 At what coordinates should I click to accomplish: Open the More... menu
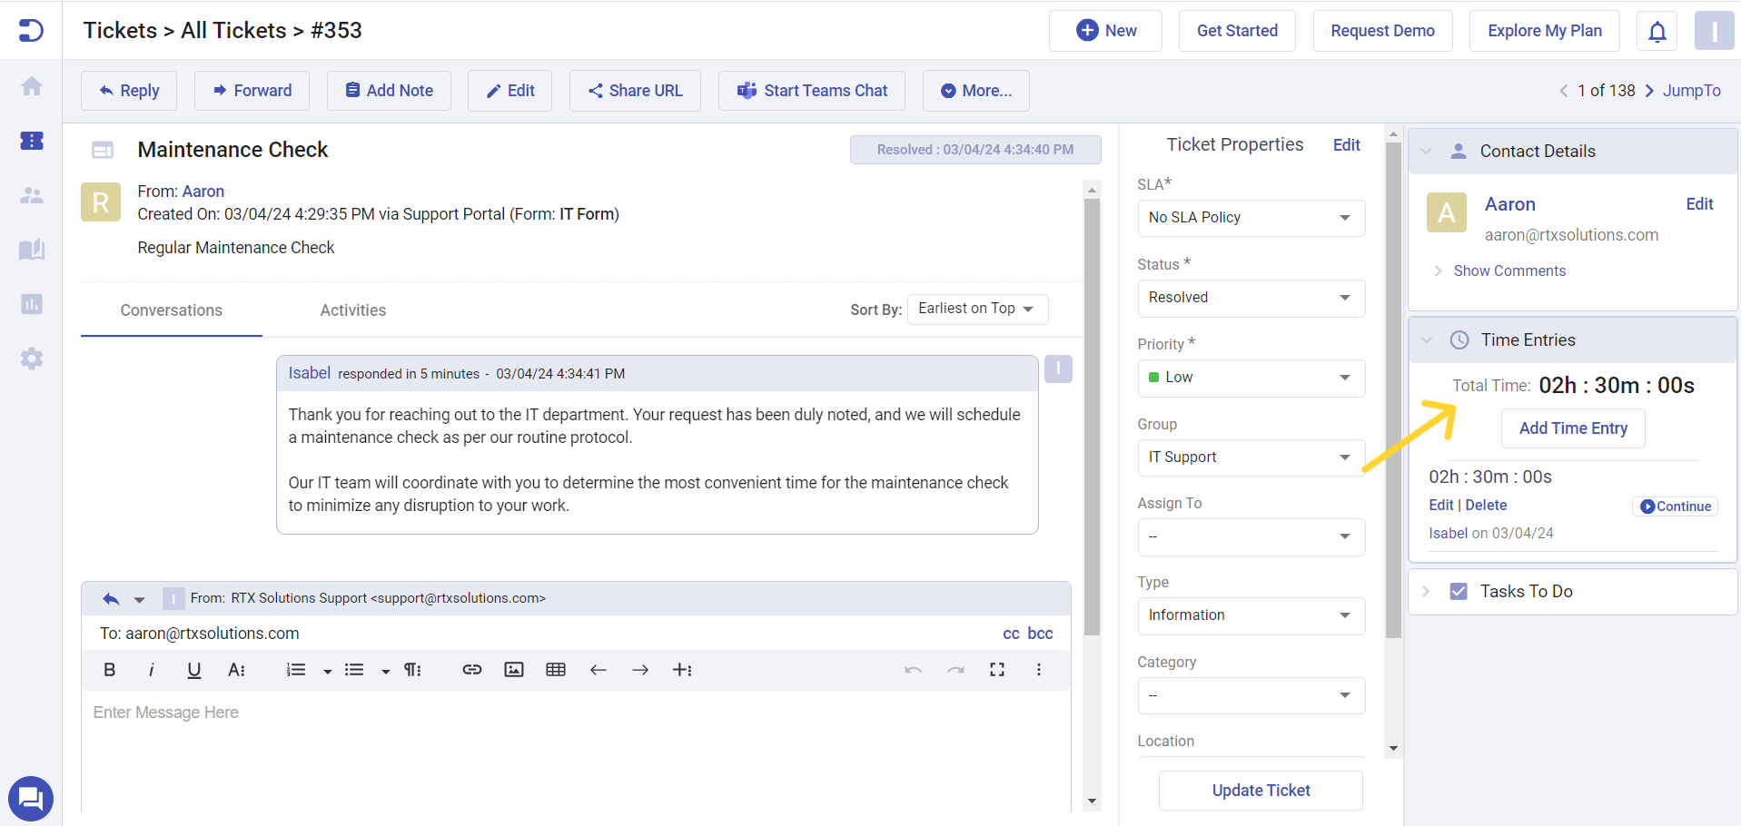tap(974, 90)
